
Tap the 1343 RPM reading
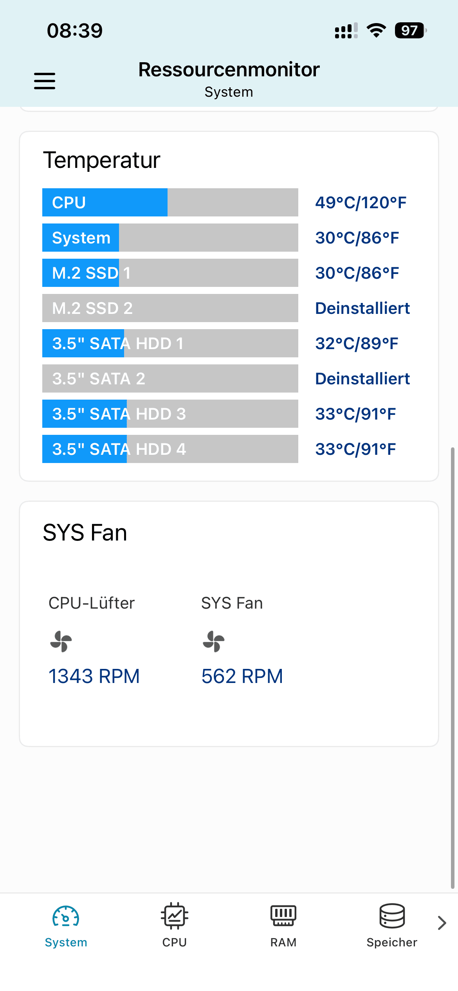94,676
